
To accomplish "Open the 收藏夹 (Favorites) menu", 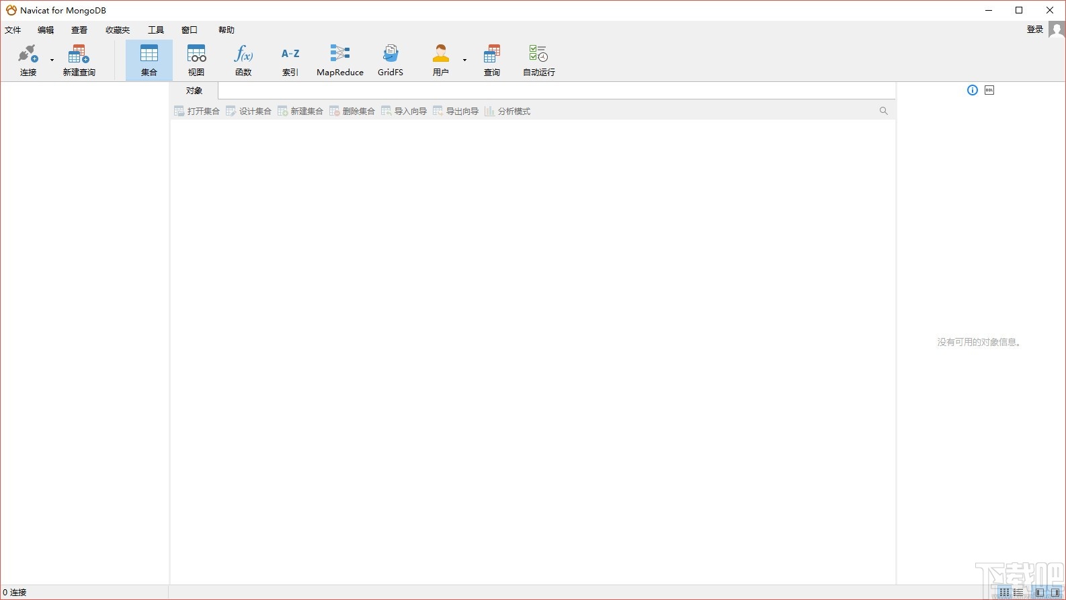I will click(118, 30).
